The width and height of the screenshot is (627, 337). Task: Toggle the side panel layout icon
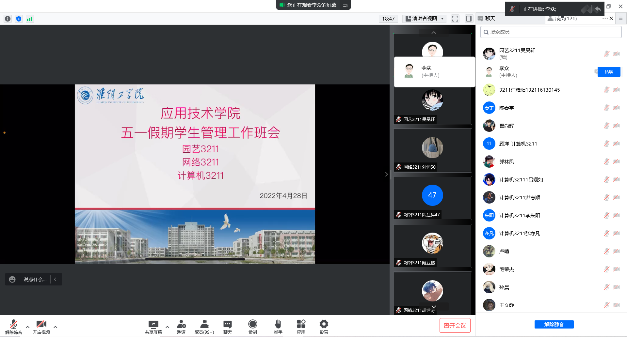pyautogui.click(x=469, y=19)
